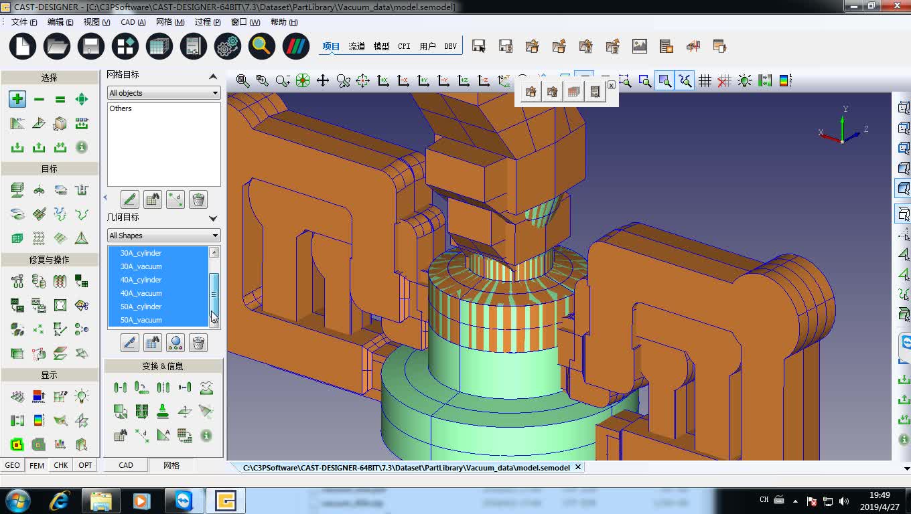Open the All Shapes dropdown
The width and height of the screenshot is (911, 514).
tap(164, 236)
